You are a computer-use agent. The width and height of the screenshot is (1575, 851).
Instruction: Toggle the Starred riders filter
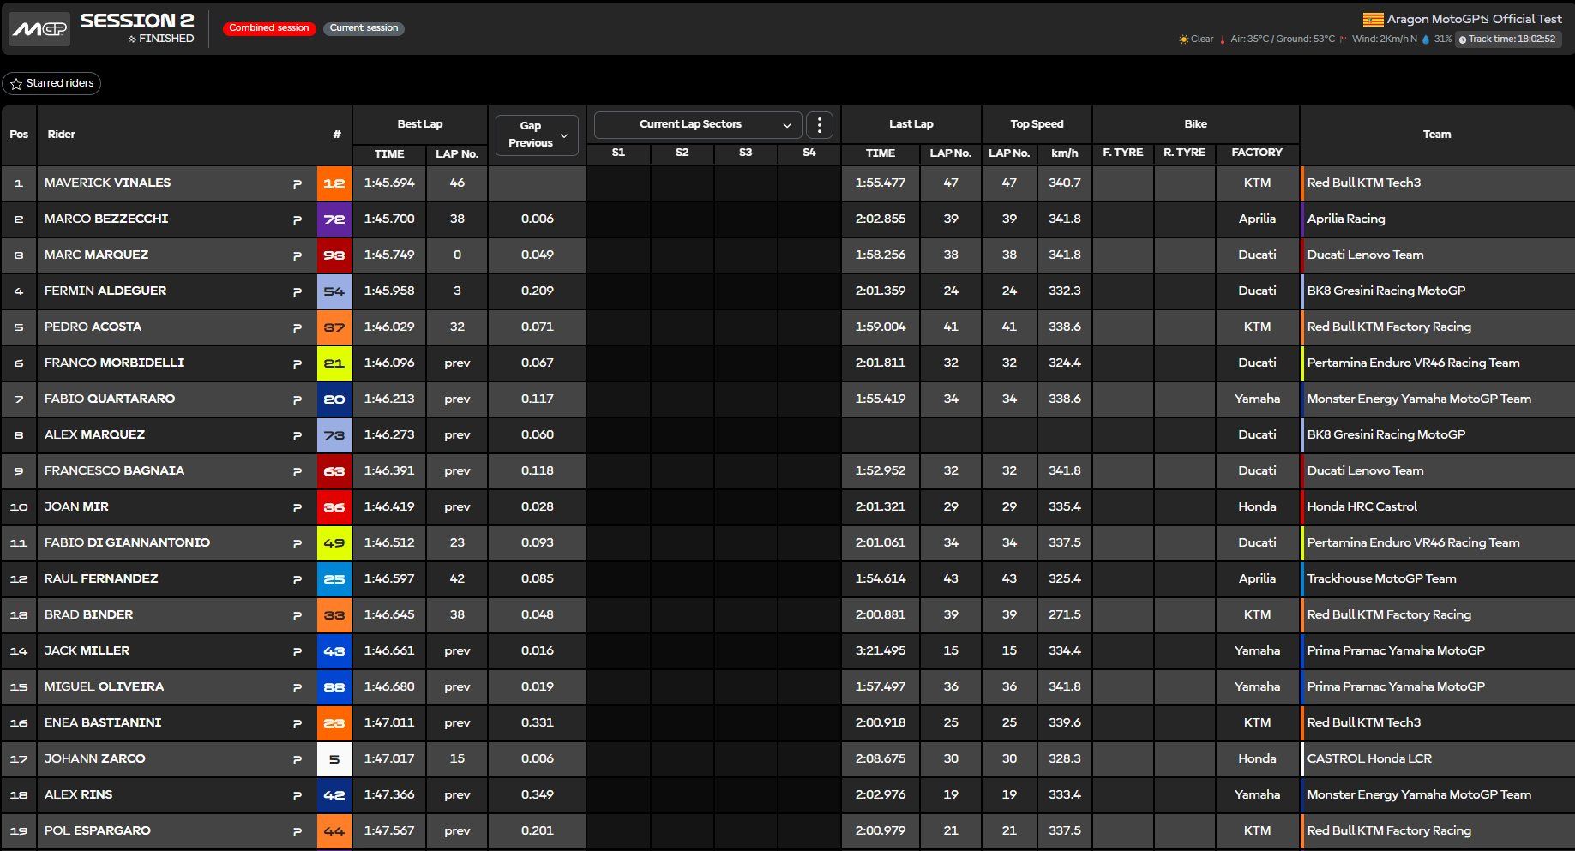[x=51, y=83]
